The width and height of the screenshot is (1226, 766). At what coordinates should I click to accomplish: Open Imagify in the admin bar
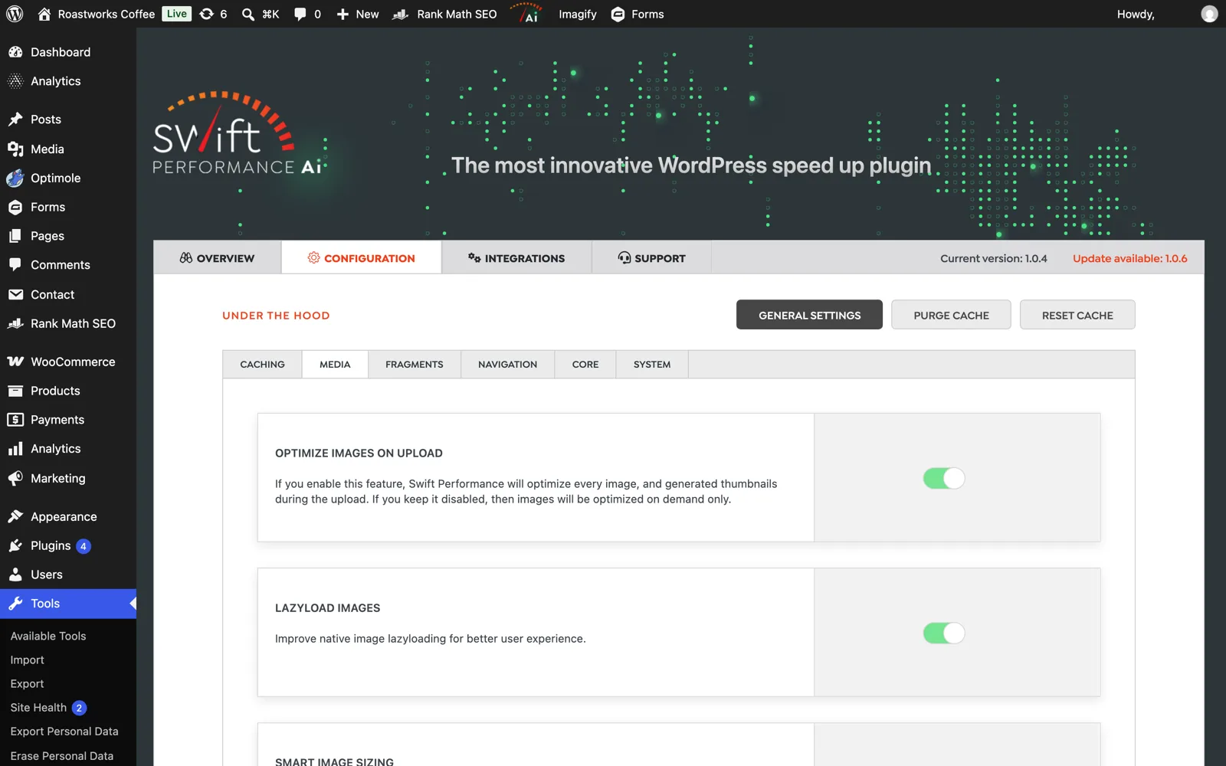[x=578, y=14]
